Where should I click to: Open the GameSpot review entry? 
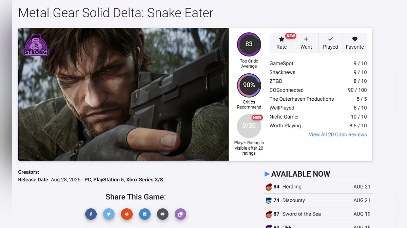[x=318, y=64]
